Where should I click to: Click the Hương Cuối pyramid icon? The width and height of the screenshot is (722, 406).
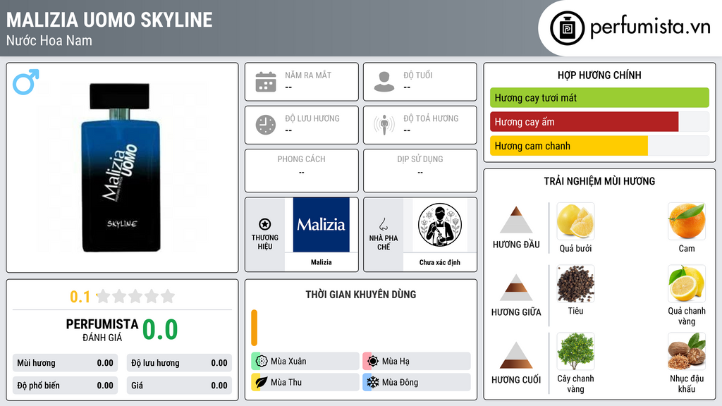point(516,355)
